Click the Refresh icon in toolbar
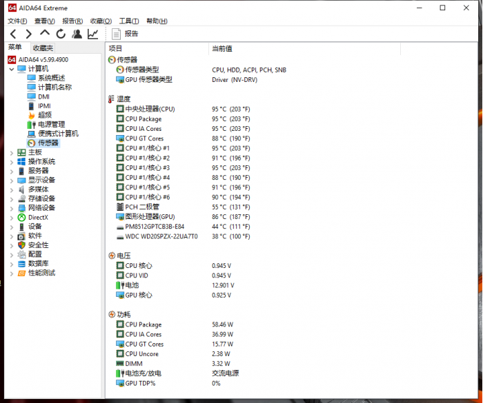Viewport: 483px width, 403px height. [x=61, y=34]
